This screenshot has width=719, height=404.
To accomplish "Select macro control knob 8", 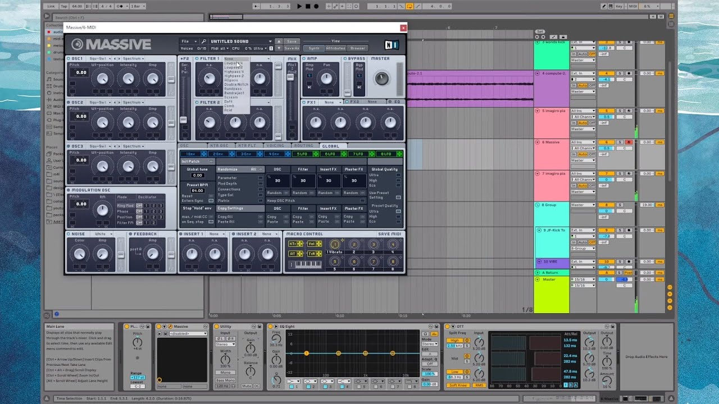I will [393, 261].
